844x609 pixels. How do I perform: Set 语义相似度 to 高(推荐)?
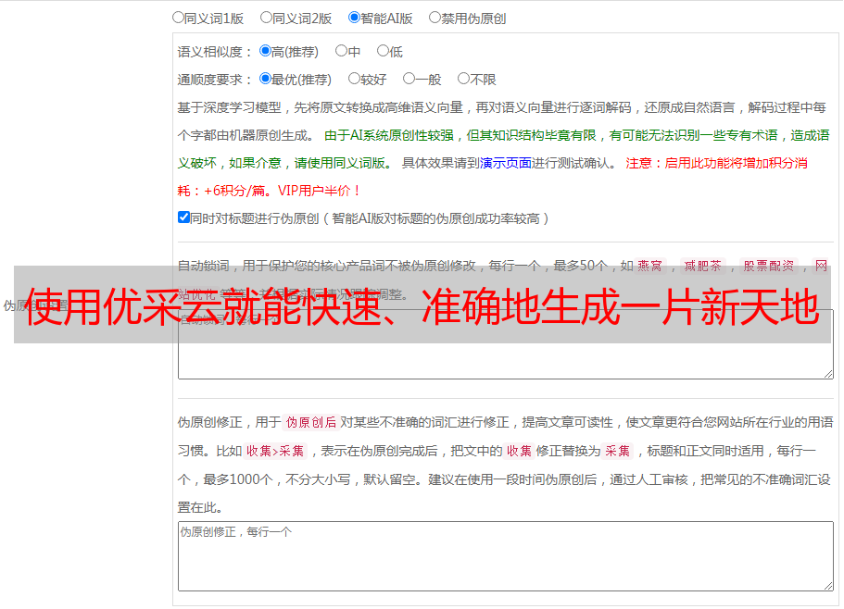[x=265, y=51]
